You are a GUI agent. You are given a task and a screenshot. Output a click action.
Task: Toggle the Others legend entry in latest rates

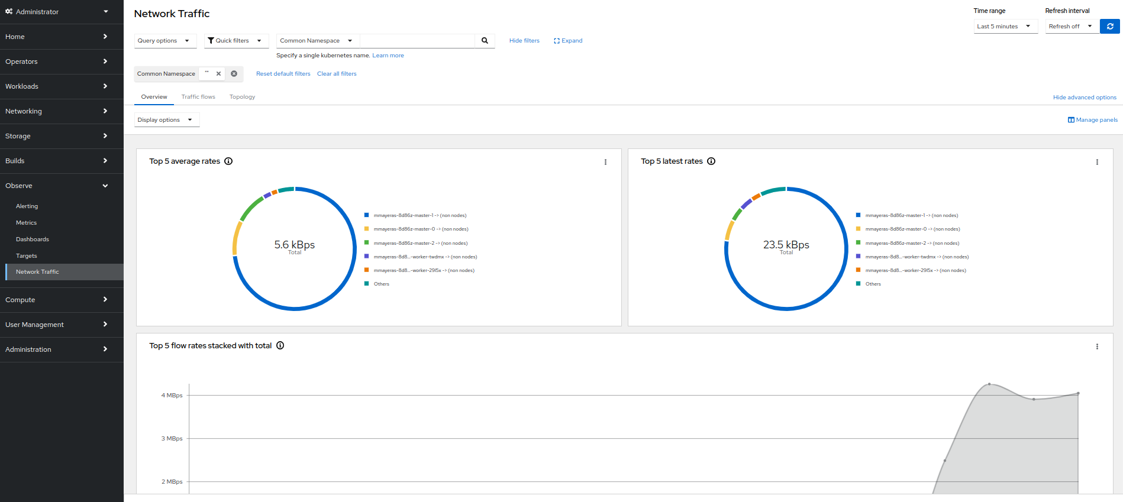click(873, 284)
